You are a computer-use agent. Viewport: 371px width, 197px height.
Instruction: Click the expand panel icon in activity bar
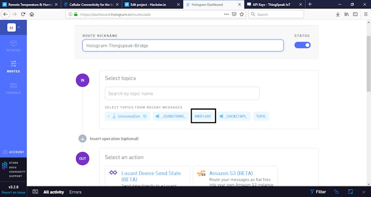pos(350,192)
